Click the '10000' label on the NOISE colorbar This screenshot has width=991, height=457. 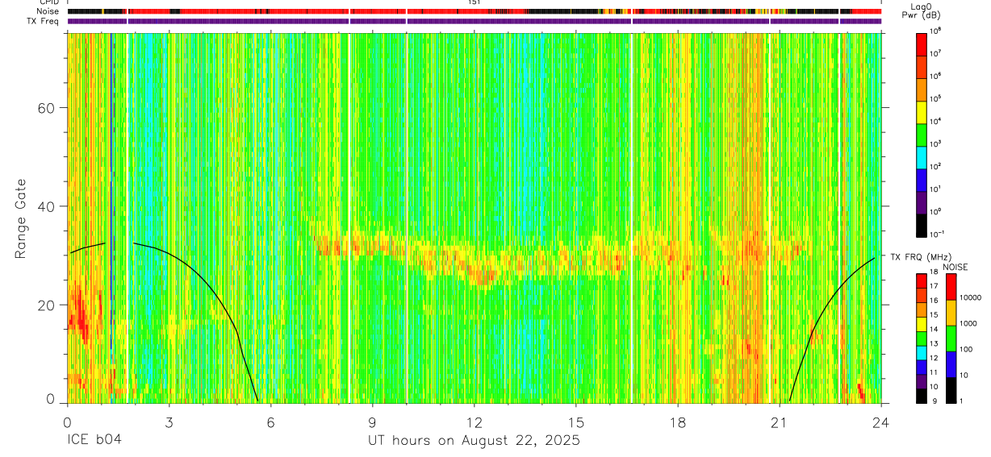[x=970, y=297]
